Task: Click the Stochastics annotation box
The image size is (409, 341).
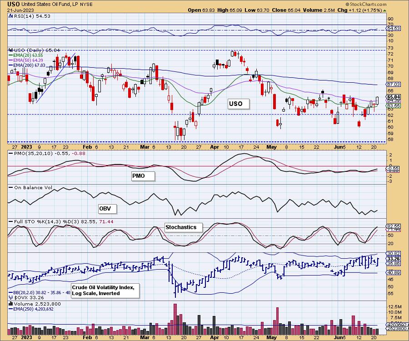Action: 184,227
